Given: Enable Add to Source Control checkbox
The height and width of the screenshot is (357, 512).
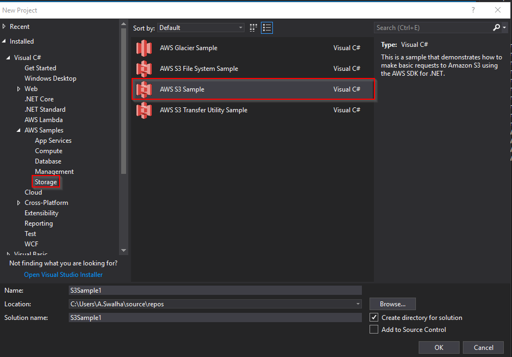Looking at the screenshot, I should (x=374, y=329).
